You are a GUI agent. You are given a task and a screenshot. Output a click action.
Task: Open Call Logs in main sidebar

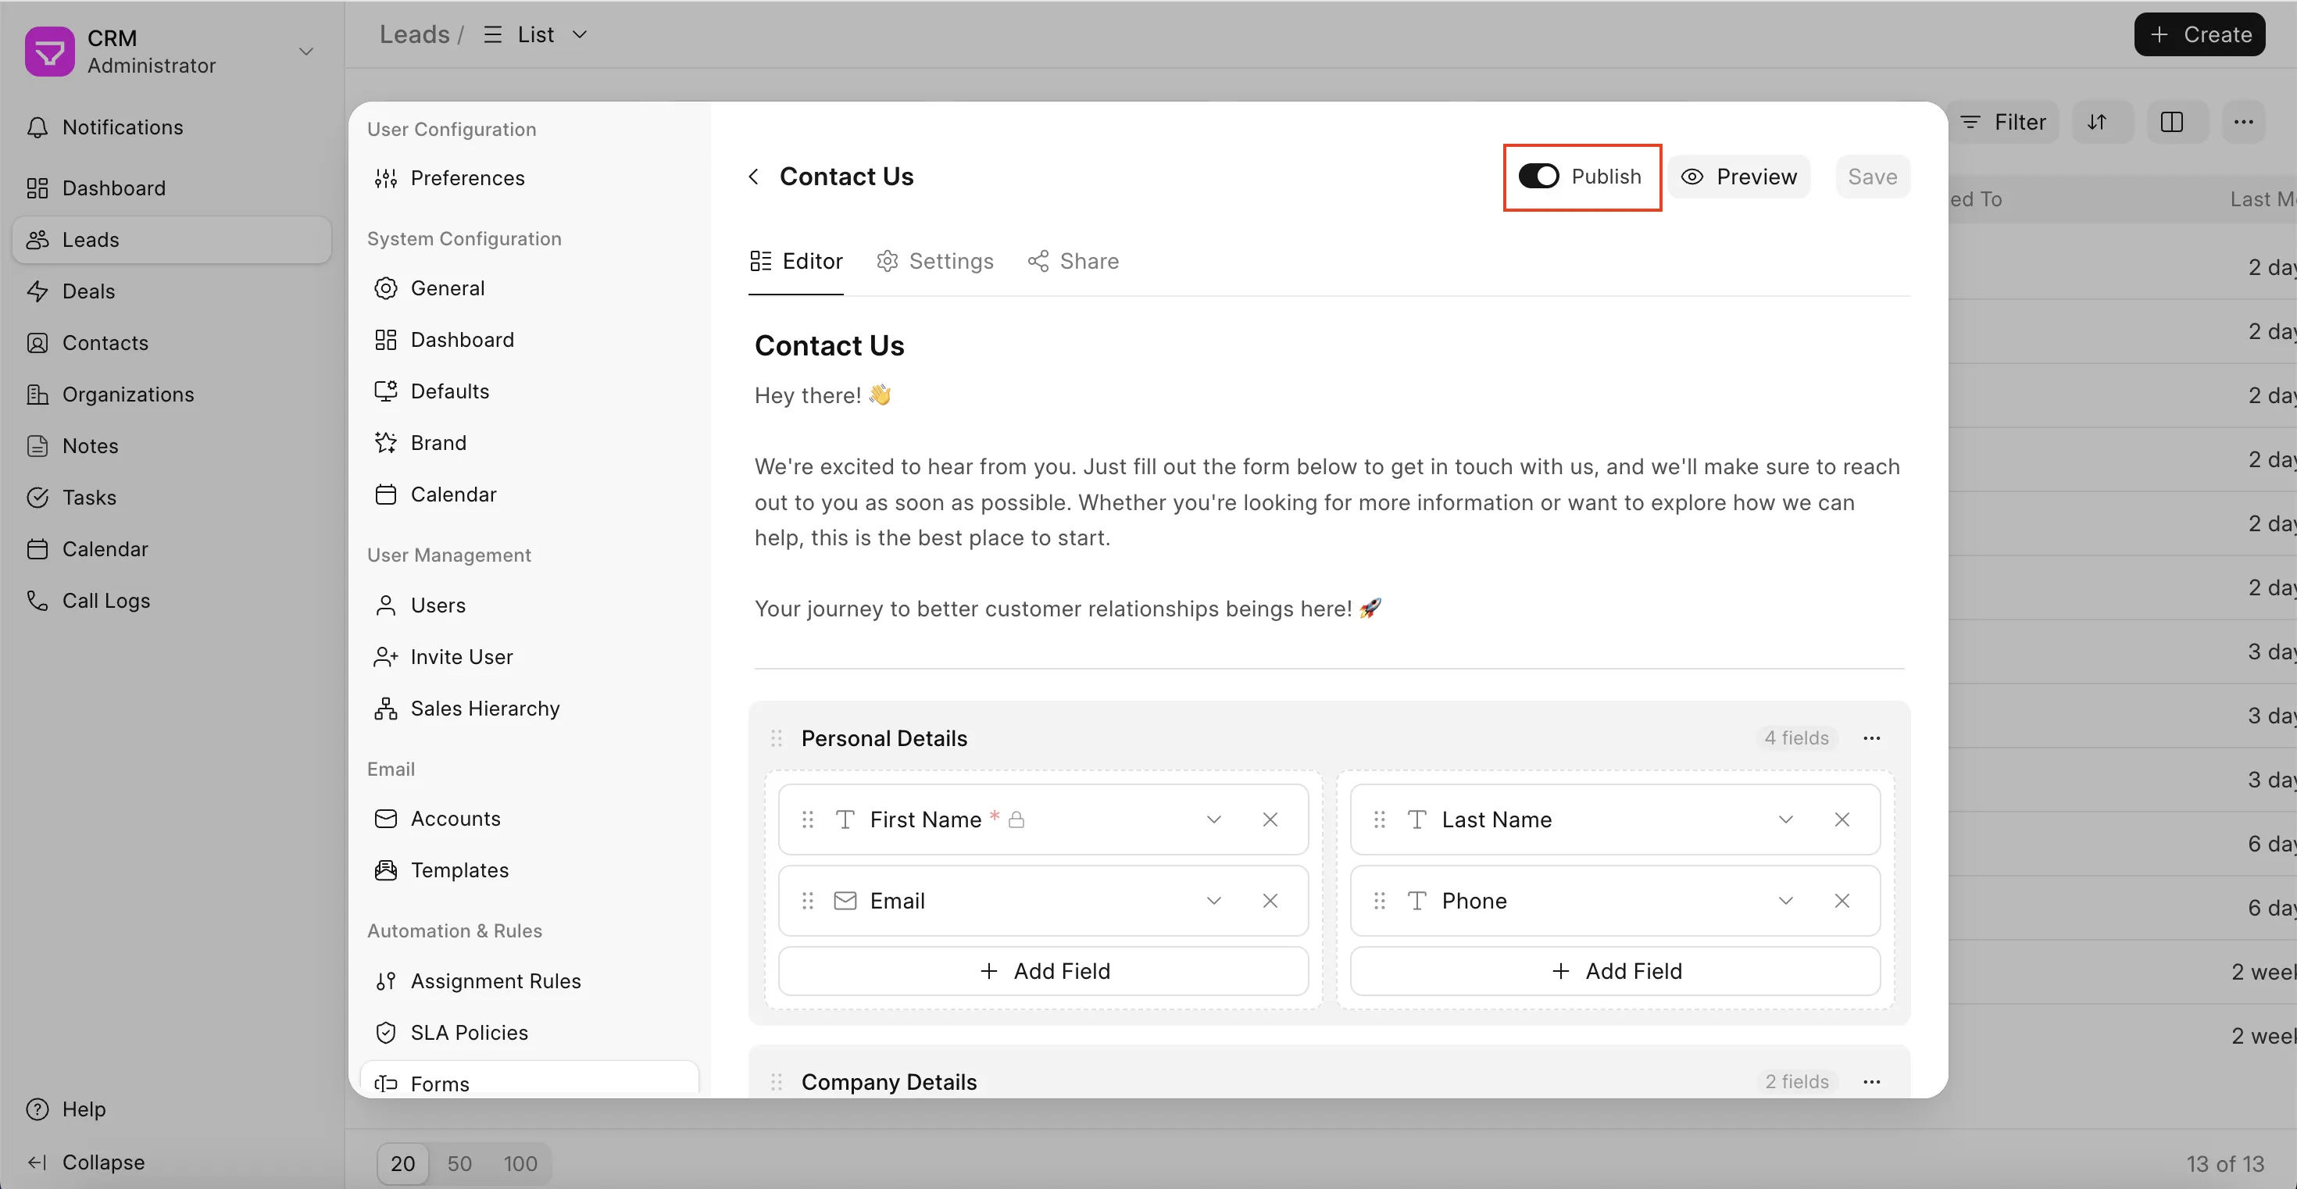(x=171, y=601)
